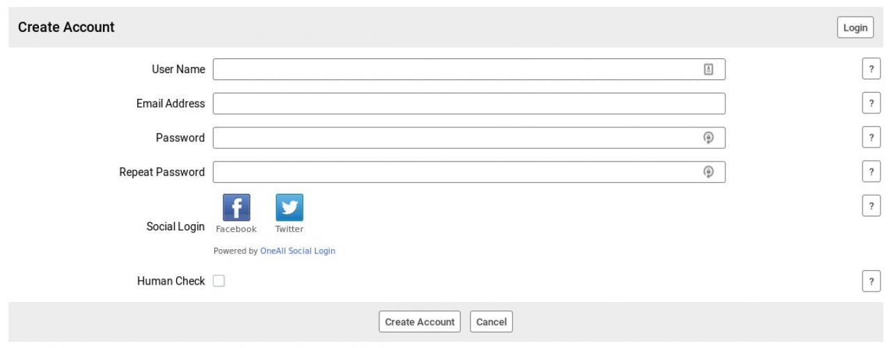891x348 pixels.
Task: Open help for the Email Address field
Action: pyautogui.click(x=871, y=103)
